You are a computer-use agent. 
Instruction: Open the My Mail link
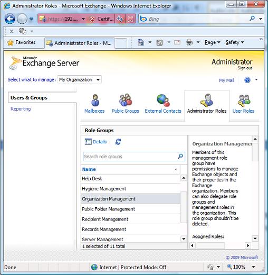(226, 80)
